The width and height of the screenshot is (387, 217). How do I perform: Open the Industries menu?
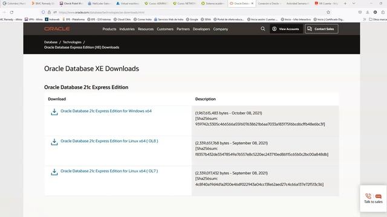point(127,29)
